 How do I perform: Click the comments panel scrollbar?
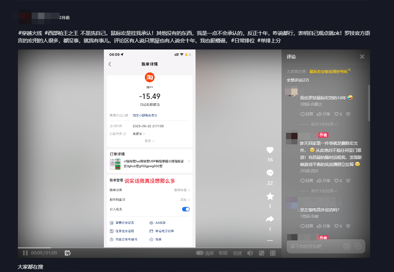click(x=369, y=103)
